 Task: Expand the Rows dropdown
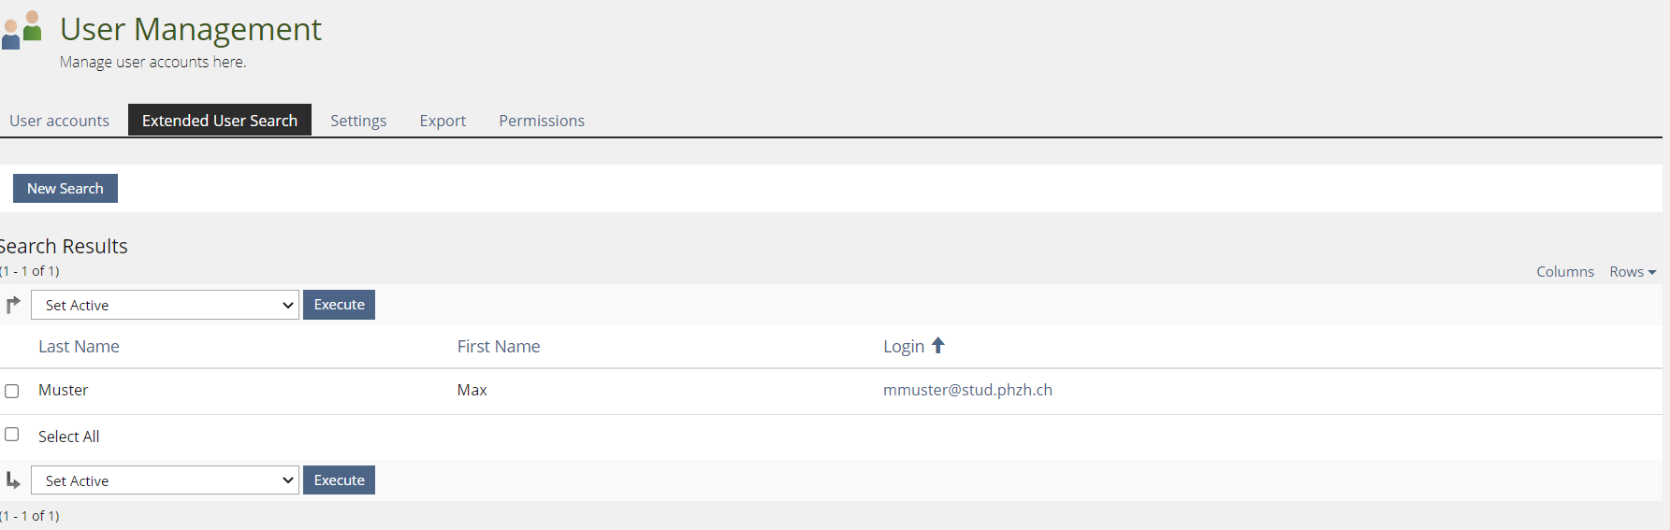pyautogui.click(x=1632, y=272)
